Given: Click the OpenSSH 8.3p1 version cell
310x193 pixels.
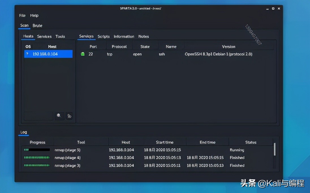Looking at the screenshot, I should click(218, 54).
